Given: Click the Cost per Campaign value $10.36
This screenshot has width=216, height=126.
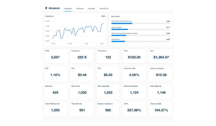Looking at the screenshot, I should tap(161, 75).
